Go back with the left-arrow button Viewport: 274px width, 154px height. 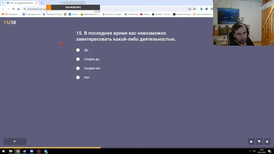15,142
